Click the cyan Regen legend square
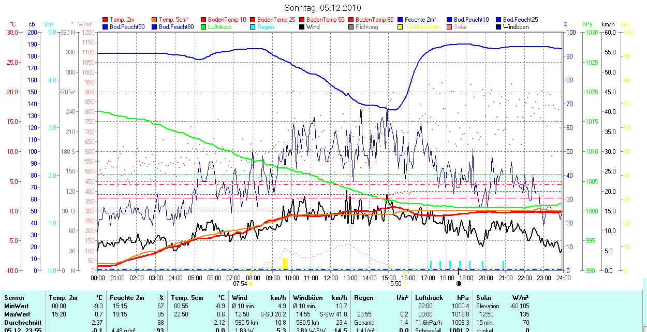The height and width of the screenshot is (332, 647). pyautogui.click(x=253, y=27)
